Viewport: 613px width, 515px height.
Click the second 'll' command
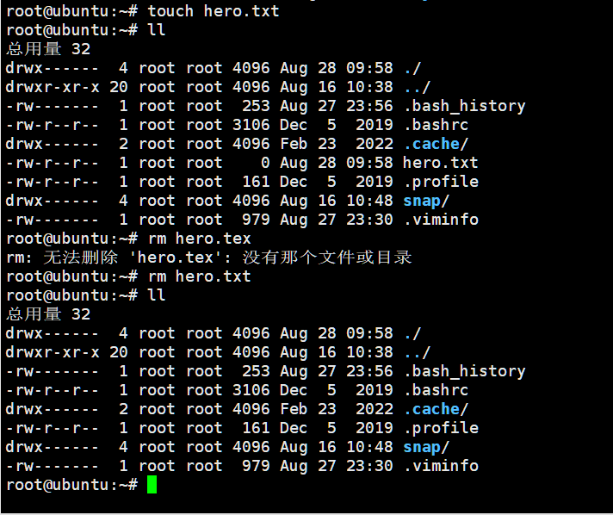click(x=157, y=295)
